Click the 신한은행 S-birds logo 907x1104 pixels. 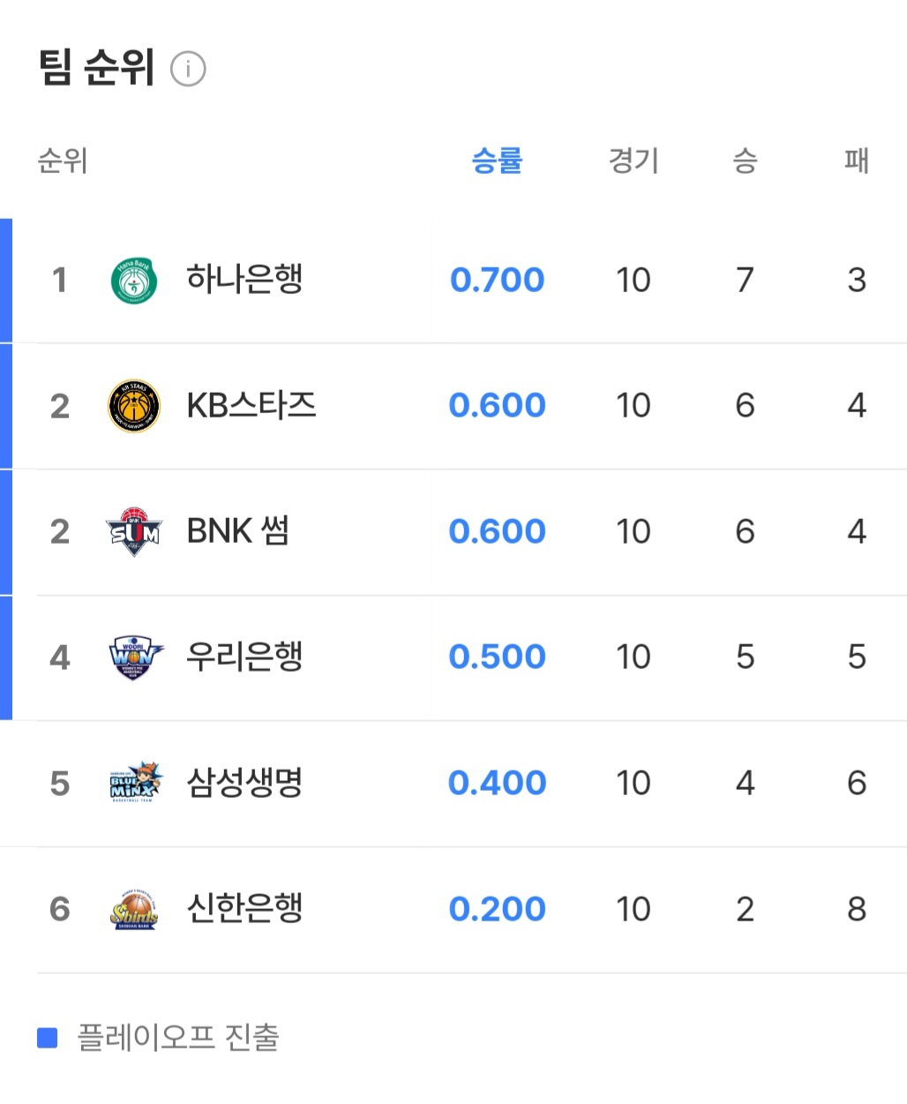point(134,909)
